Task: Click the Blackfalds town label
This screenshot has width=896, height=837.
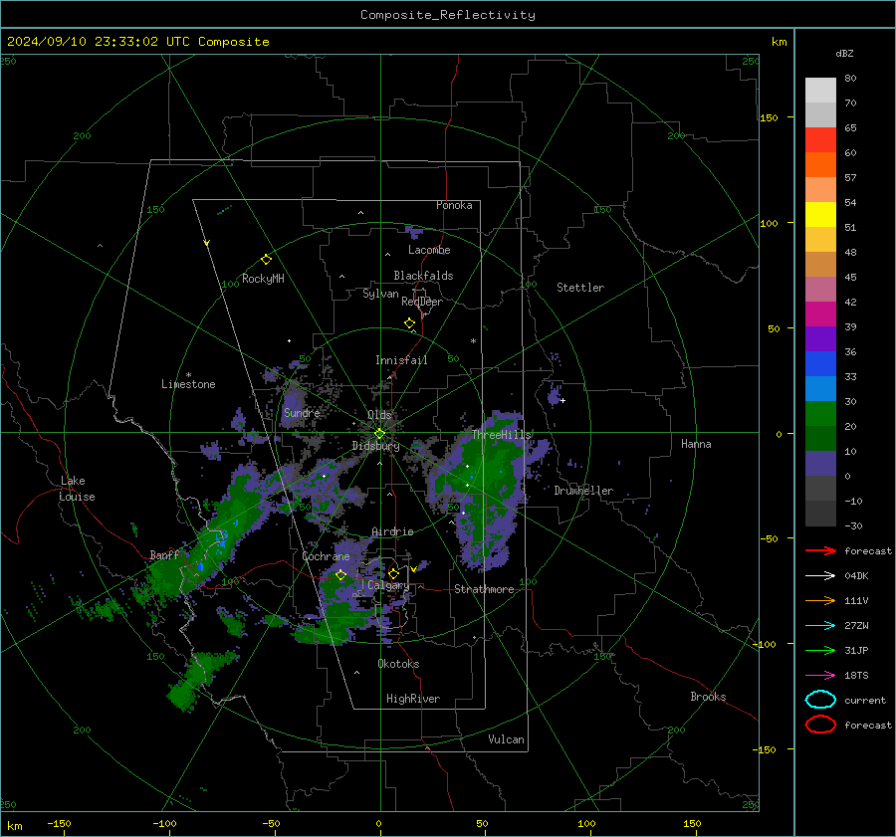Action: pos(423,276)
